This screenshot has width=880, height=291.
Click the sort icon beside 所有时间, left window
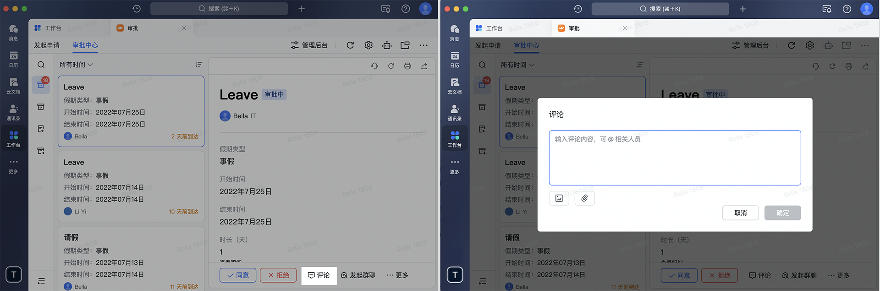point(199,65)
